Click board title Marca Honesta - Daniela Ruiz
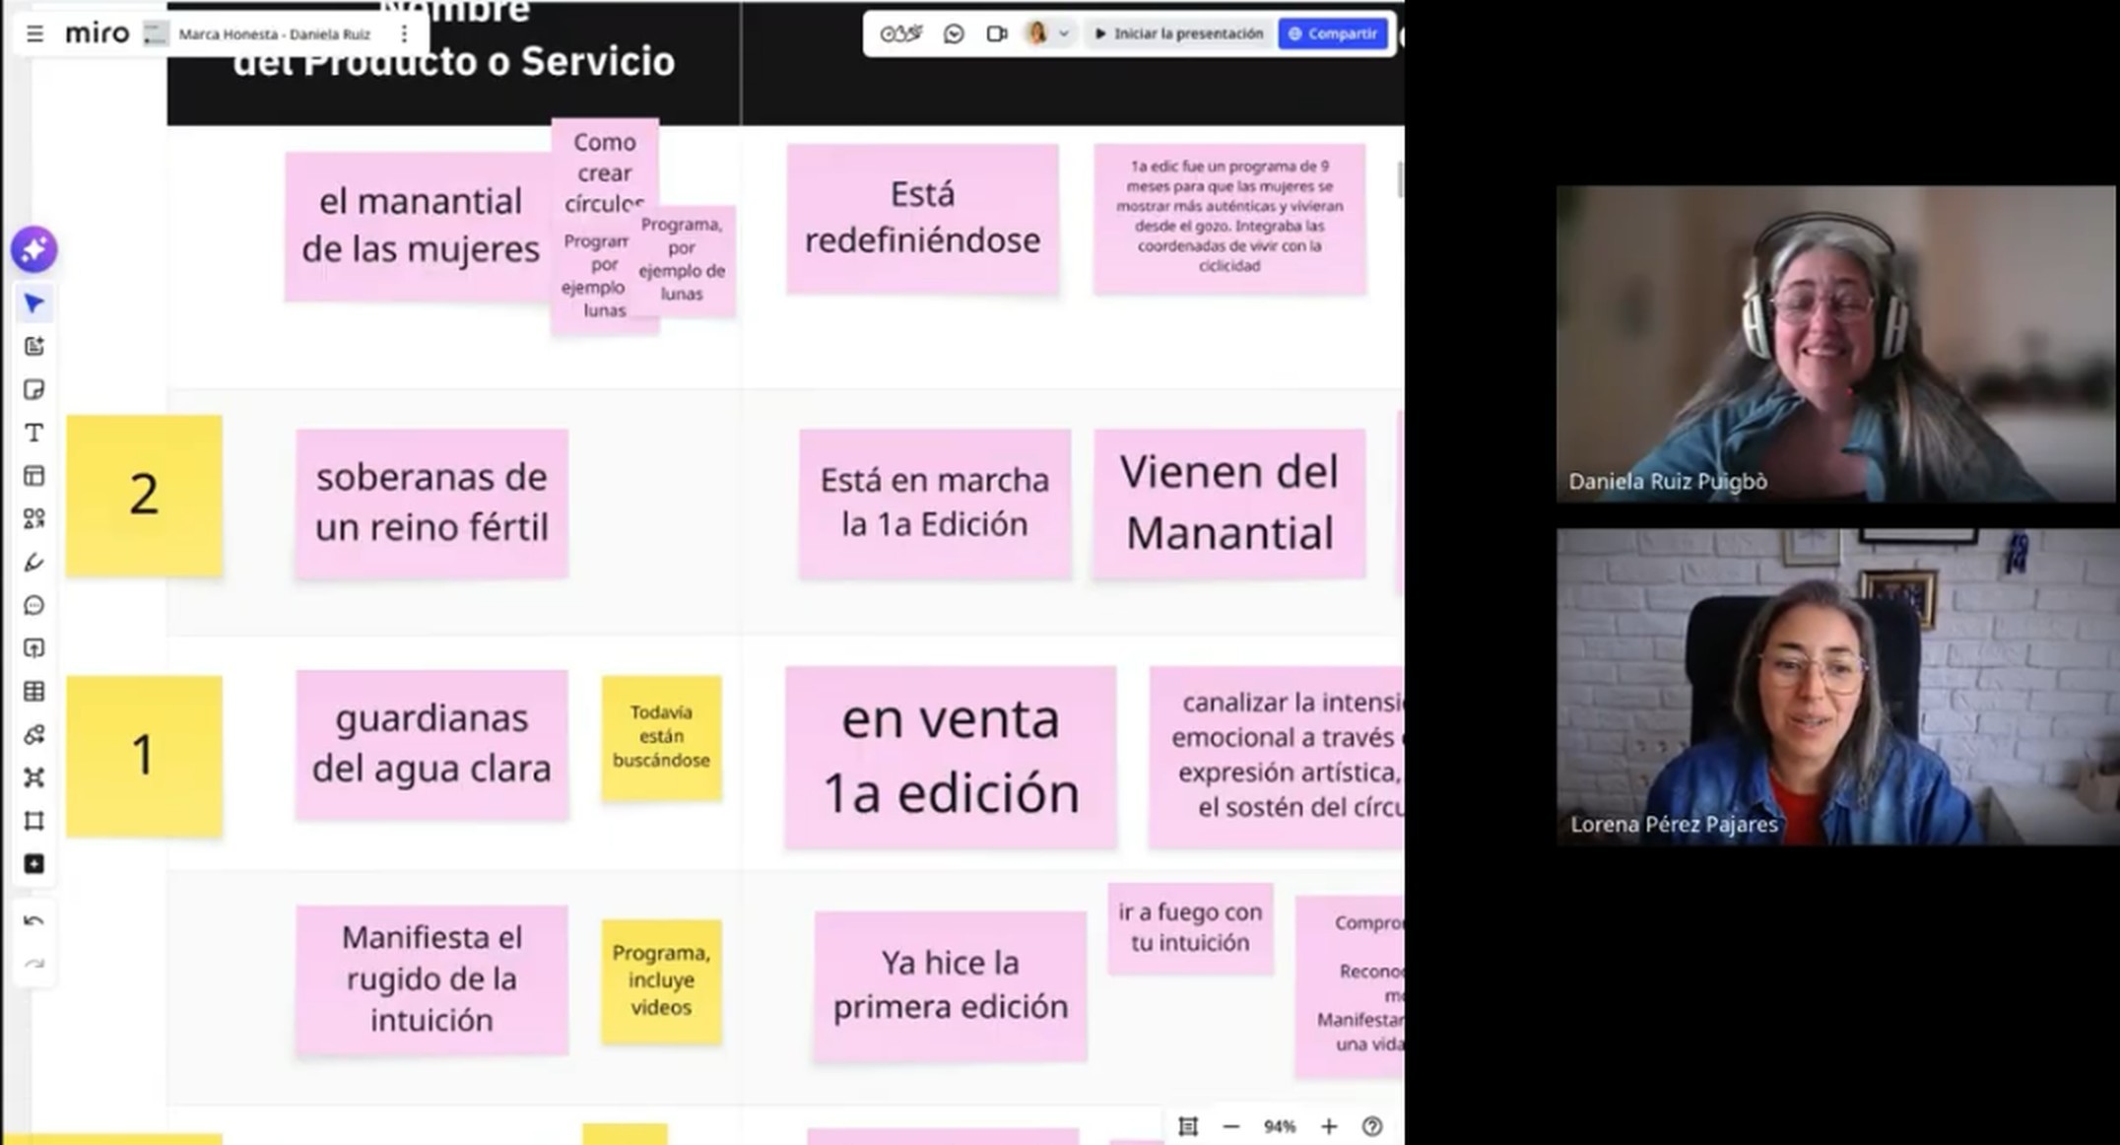Viewport: 2120px width, 1145px height. coord(274,34)
